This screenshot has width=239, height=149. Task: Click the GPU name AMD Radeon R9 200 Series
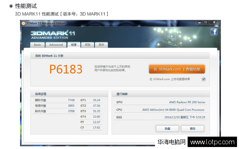pos(187,102)
